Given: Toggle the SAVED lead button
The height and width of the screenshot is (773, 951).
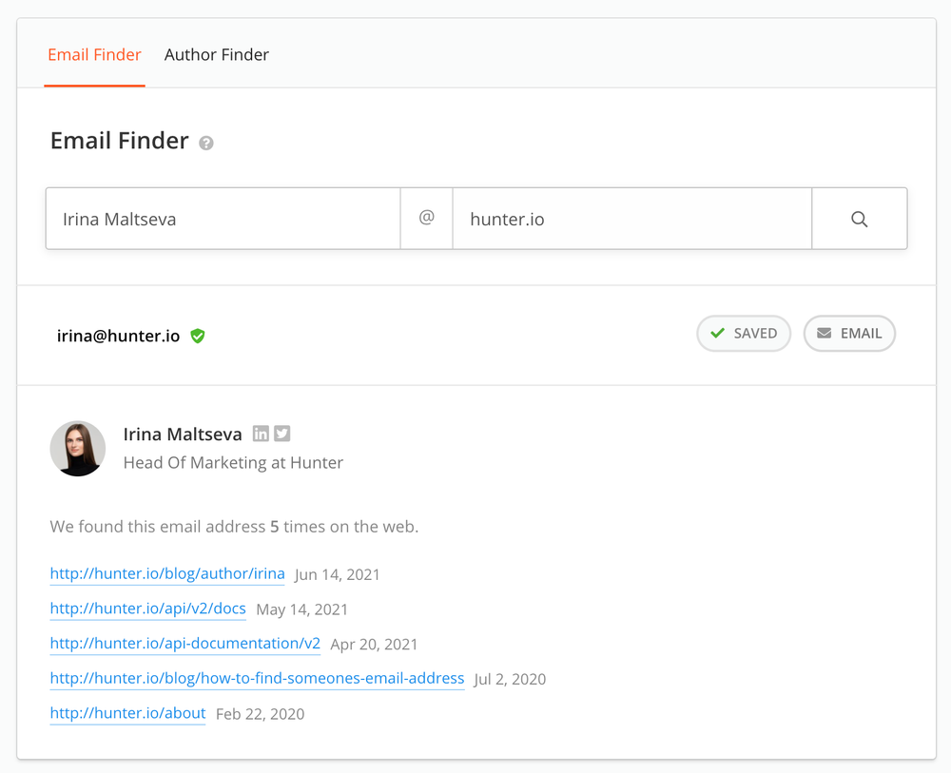Looking at the screenshot, I should (744, 334).
